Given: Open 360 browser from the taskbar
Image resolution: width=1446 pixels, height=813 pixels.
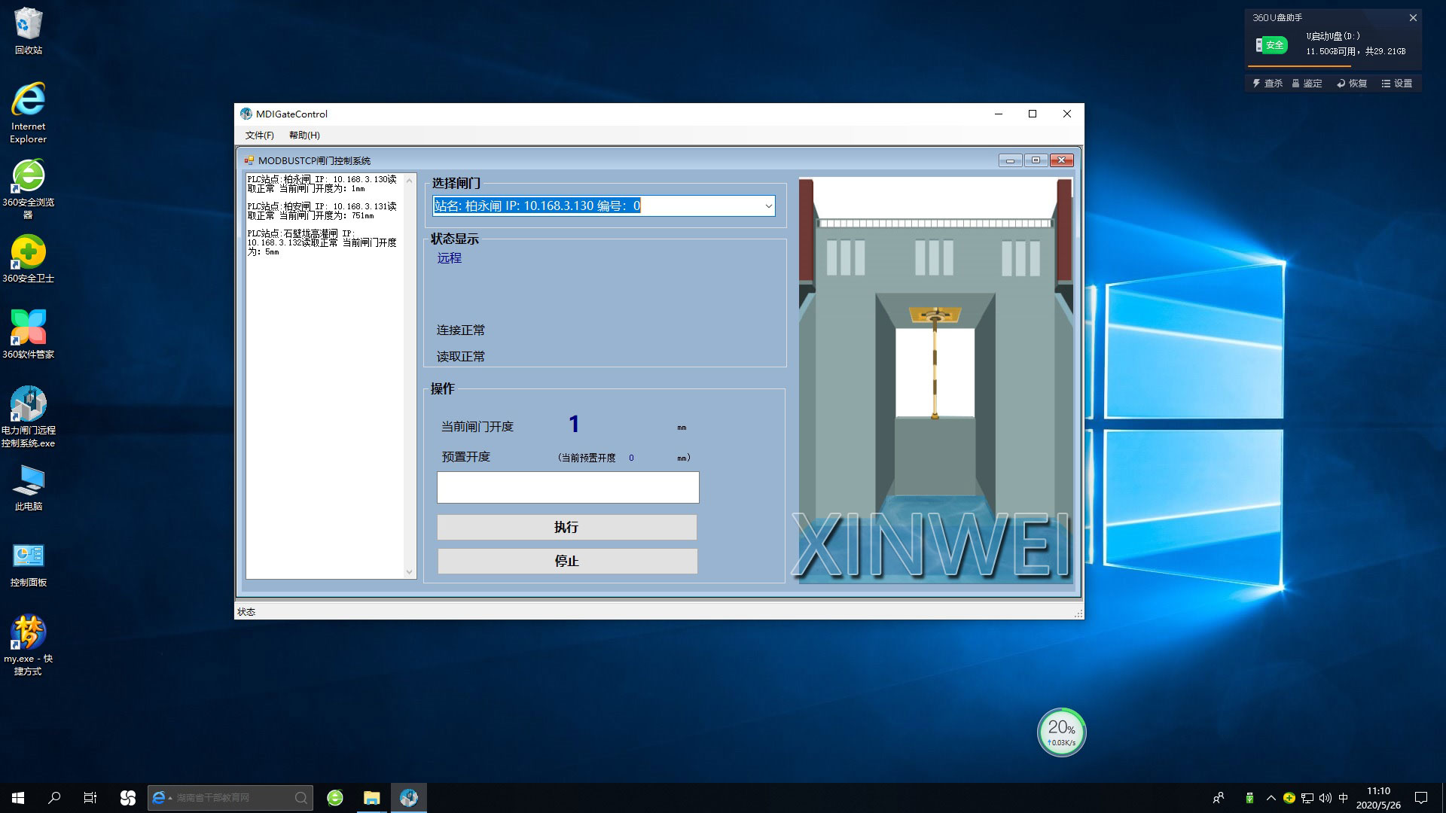Looking at the screenshot, I should [335, 798].
